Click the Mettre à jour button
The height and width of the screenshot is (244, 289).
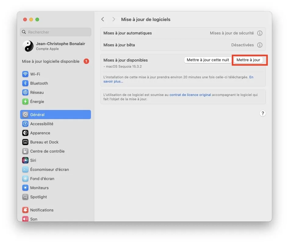click(x=248, y=60)
